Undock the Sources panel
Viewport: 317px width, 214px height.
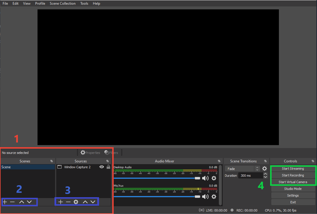[107, 161]
